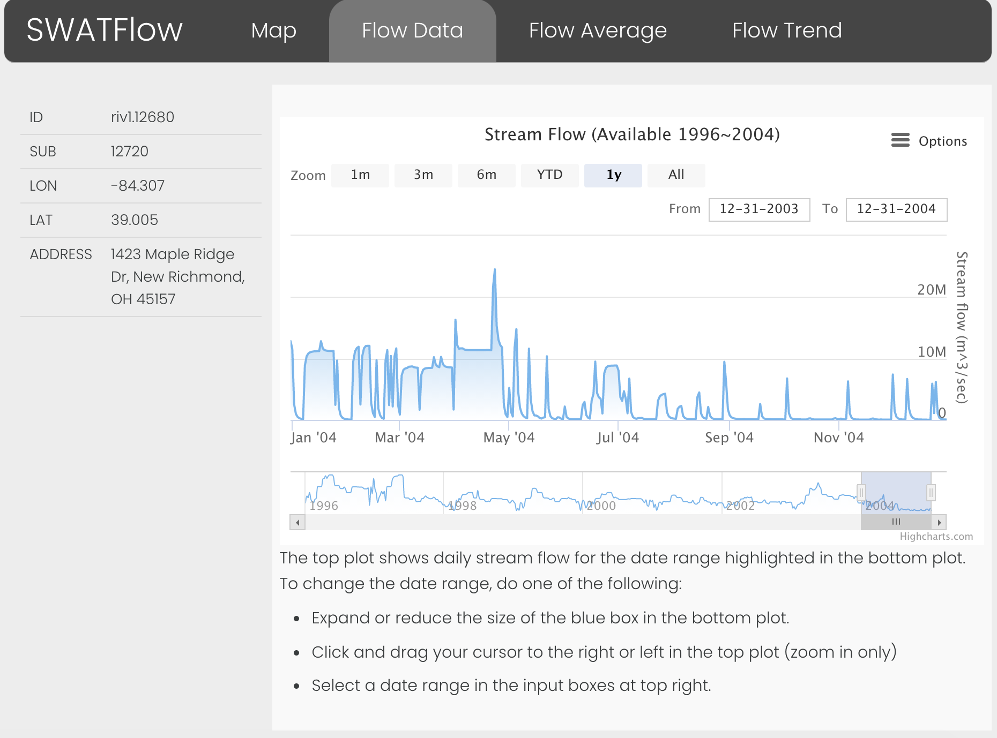997x738 pixels.
Task: Select the 1y zoom button
Action: click(613, 175)
